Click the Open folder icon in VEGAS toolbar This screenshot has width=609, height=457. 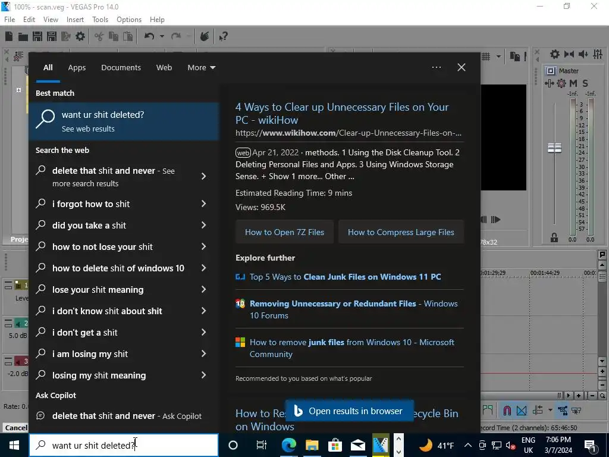23,36
